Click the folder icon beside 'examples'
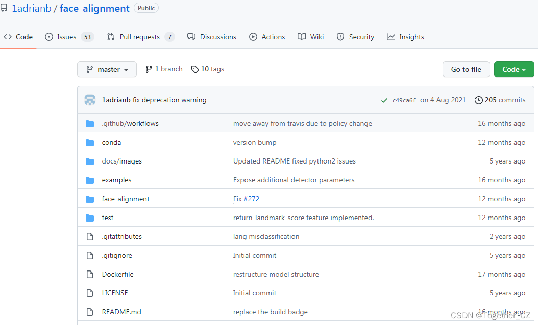 (90, 180)
